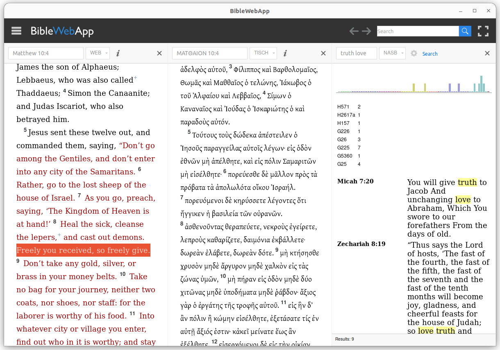The width and height of the screenshot is (500, 350).
Task: Go back with the left arrow
Action: point(354,31)
